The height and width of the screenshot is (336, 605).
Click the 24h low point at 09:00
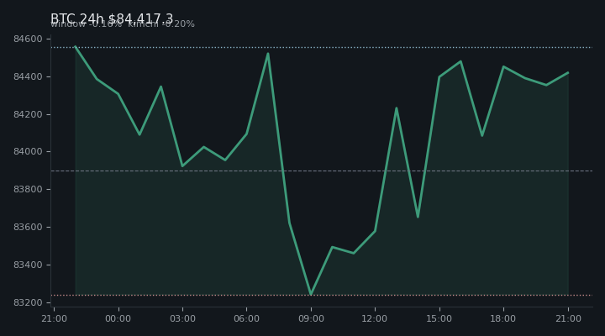point(311,294)
